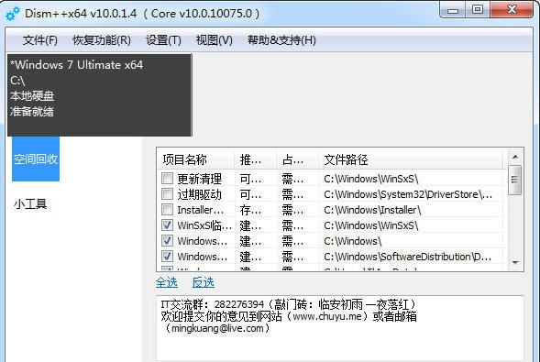
Task: Click the list scrollbar down arrow
Action: tap(515, 263)
